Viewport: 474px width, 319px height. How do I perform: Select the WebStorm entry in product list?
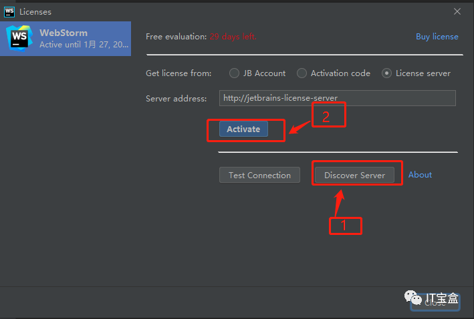(66, 39)
